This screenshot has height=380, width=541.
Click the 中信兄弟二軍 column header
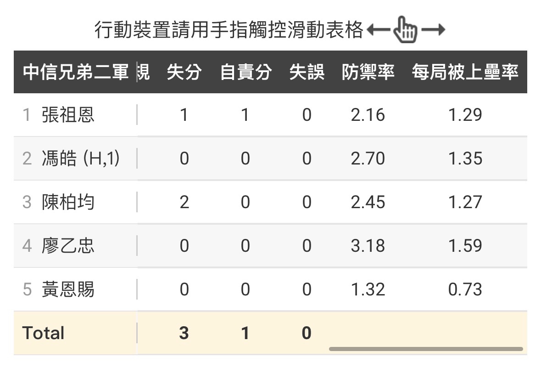76,72
